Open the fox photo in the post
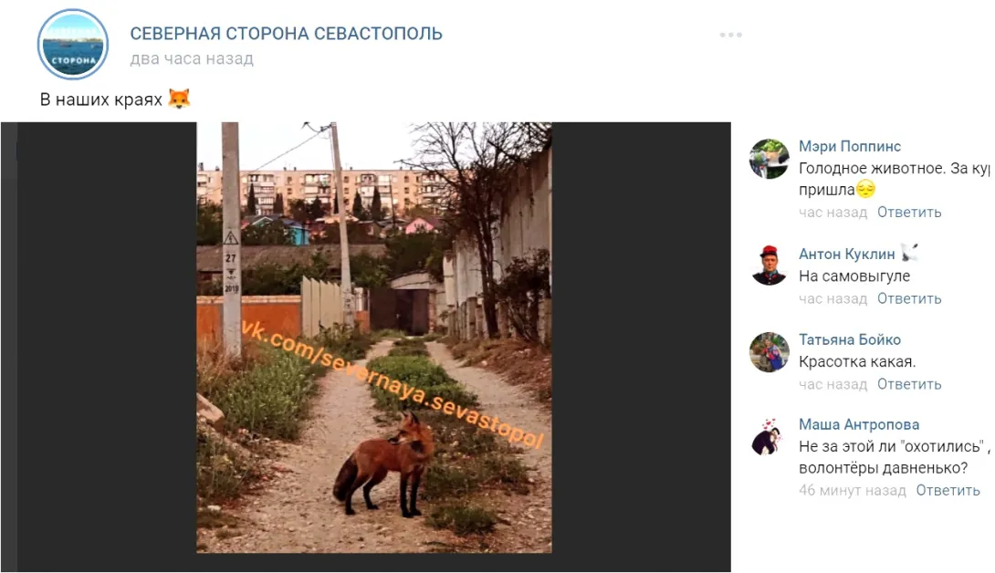 (373, 338)
